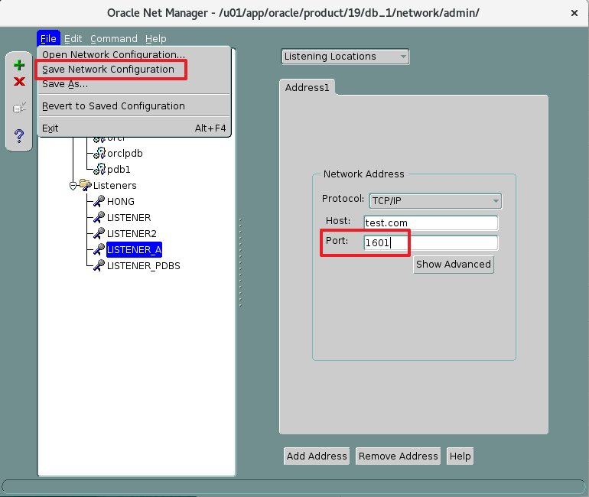Click the LISTENER listener icon
The width and height of the screenshot is (589, 497).
coord(99,217)
